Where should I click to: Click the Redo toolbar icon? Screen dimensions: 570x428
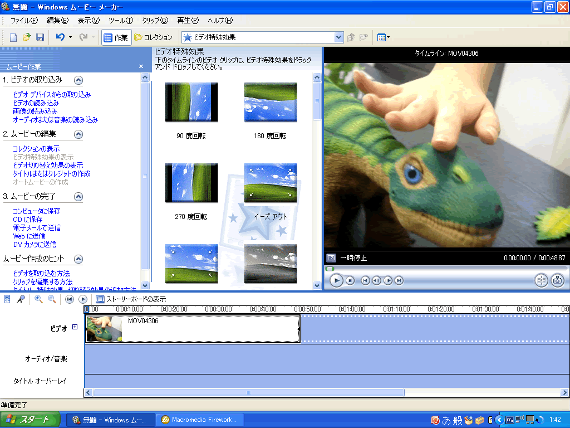pos(83,37)
